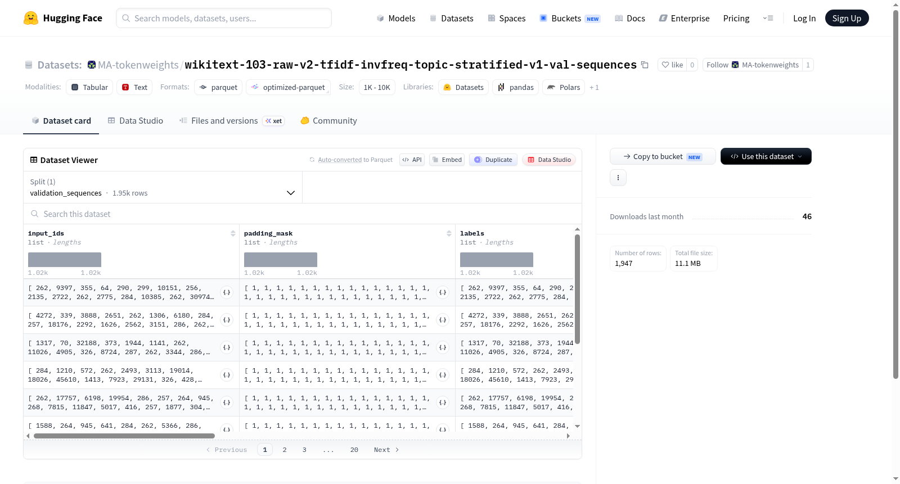Duplicate this dataset
Screen dimensions: 900x484
click(x=493, y=160)
